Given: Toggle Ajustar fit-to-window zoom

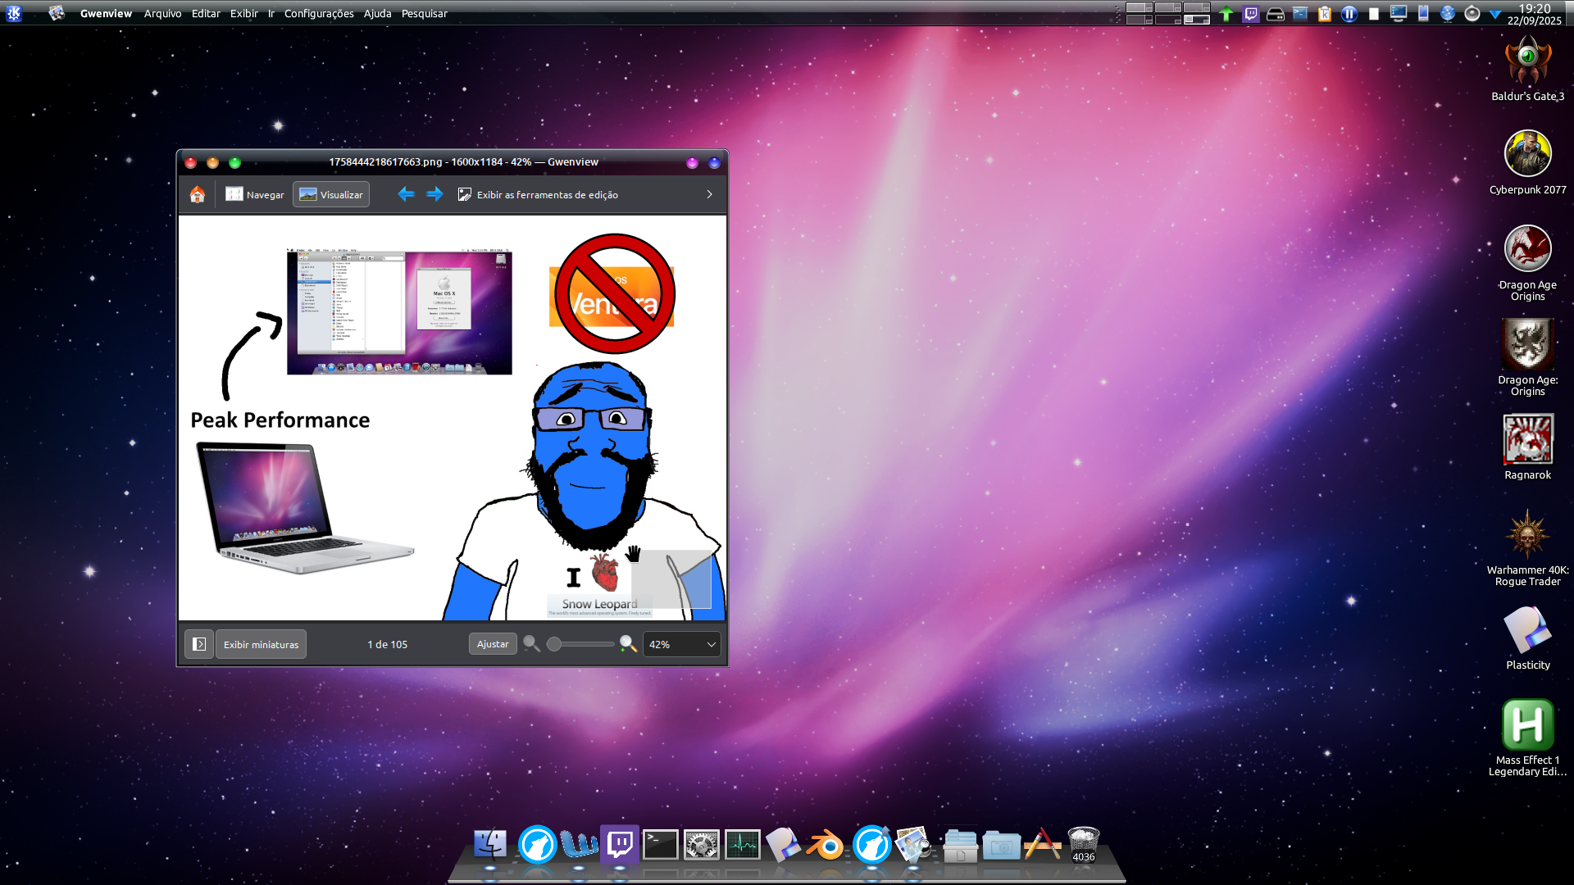Looking at the screenshot, I should point(493,644).
